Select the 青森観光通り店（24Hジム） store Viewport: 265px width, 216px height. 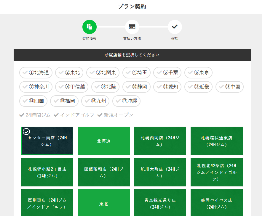(160, 203)
